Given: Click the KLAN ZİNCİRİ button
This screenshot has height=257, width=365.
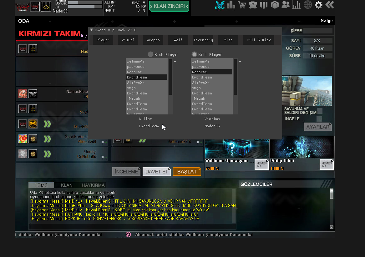Looking at the screenshot, I should coord(169,6).
